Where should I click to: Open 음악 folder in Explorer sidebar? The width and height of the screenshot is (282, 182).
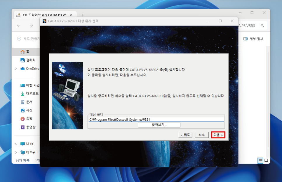27,119
